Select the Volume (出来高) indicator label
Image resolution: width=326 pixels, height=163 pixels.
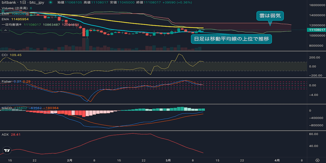click(15, 8)
